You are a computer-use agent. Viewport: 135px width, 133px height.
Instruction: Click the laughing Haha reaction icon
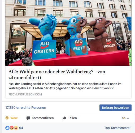[16, 128]
